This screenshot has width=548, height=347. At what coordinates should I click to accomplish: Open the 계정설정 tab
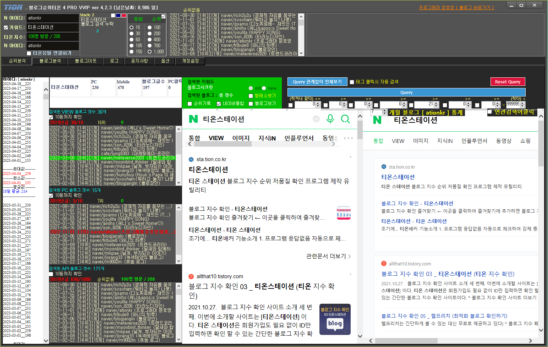coord(191,61)
